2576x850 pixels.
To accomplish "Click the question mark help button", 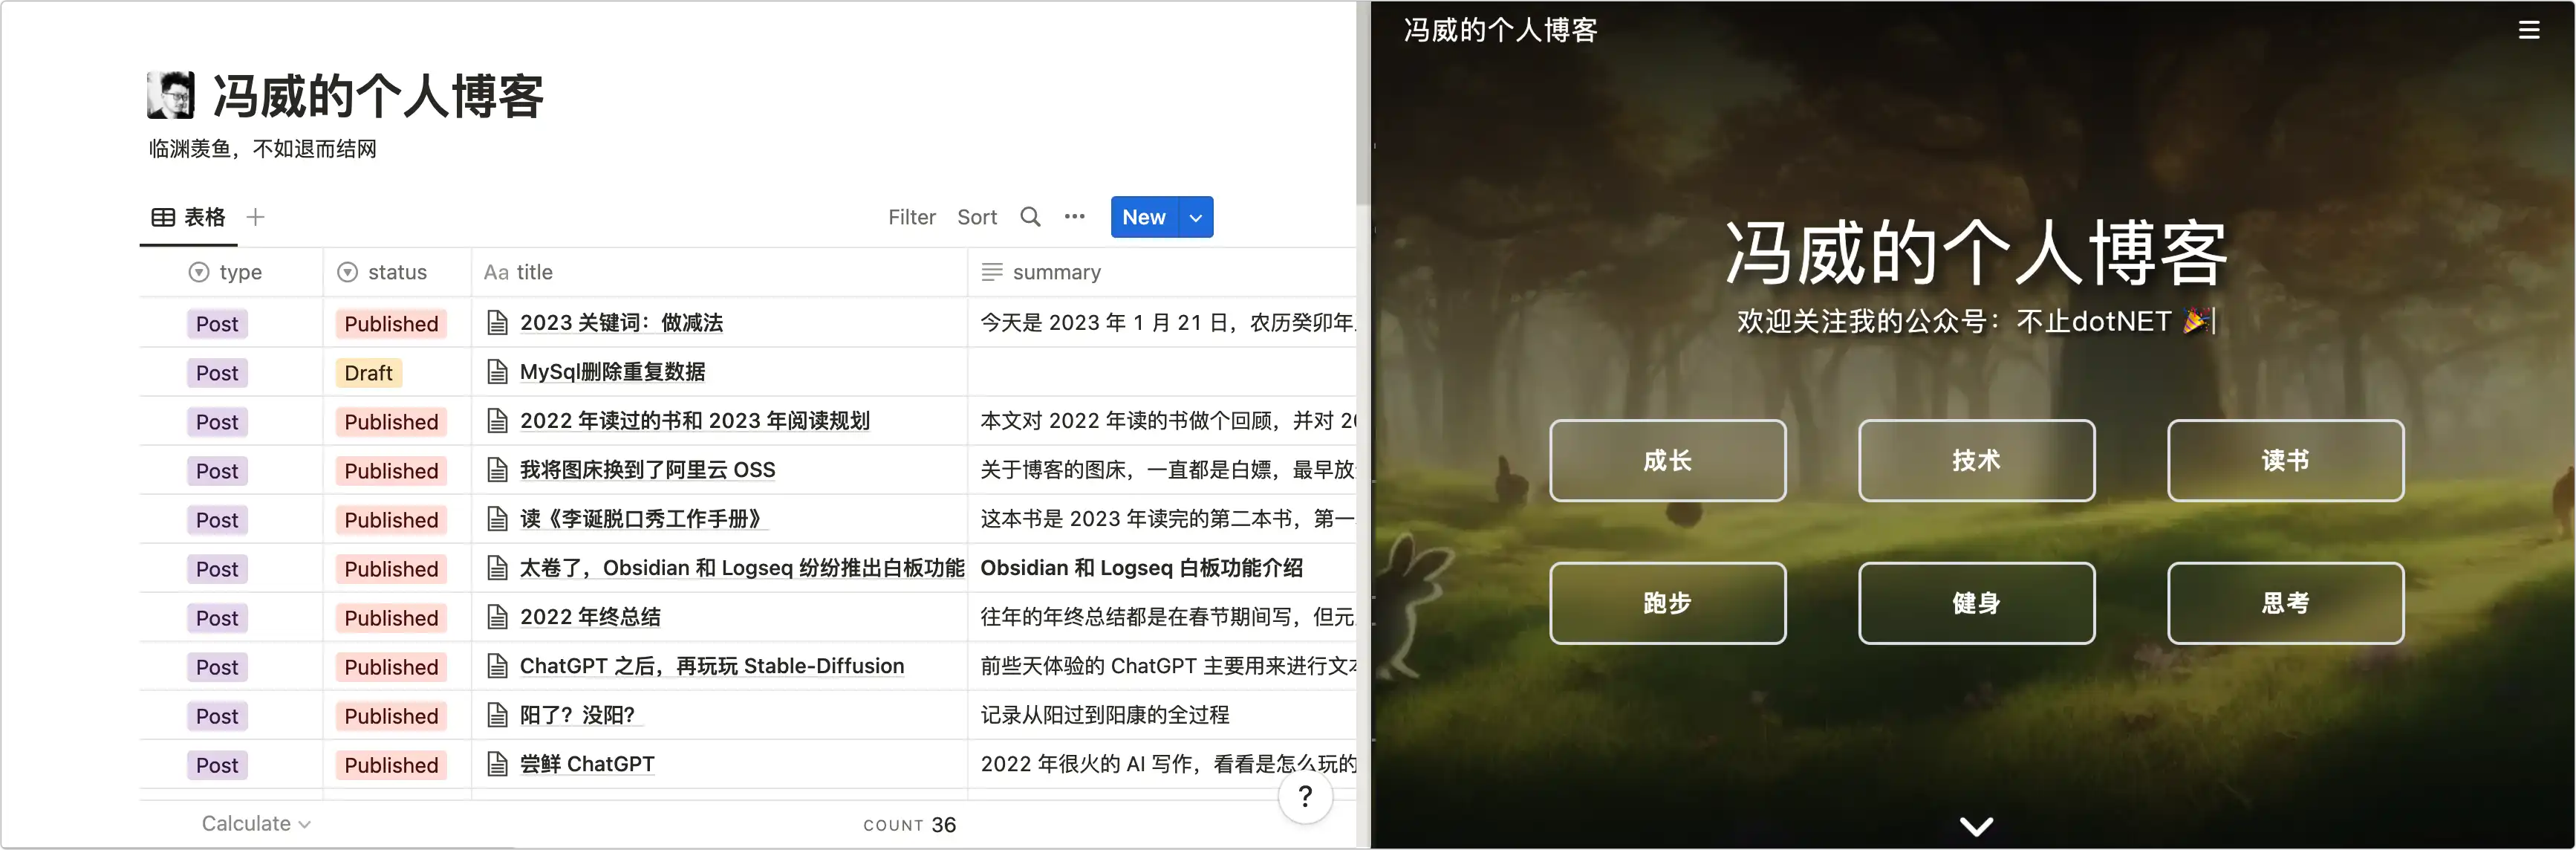I will (1305, 797).
